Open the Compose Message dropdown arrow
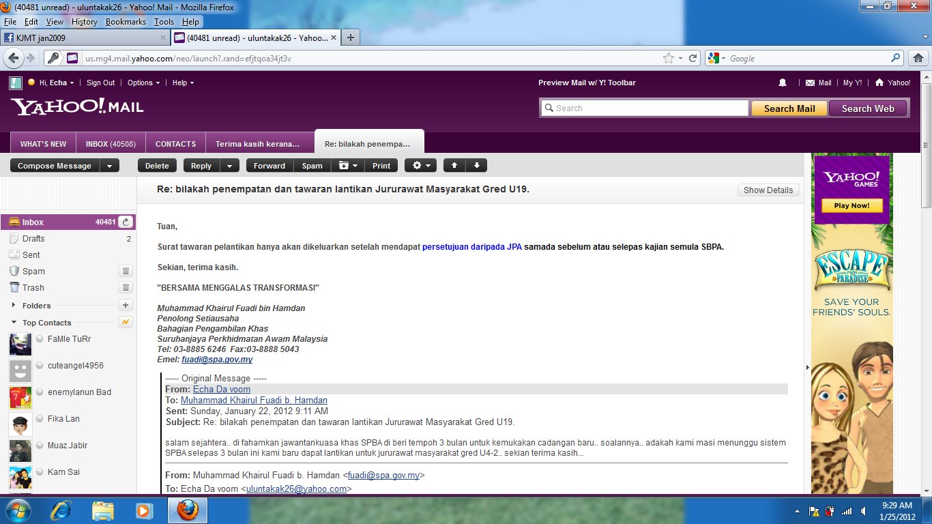The width and height of the screenshot is (932, 524). pyautogui.click(x=109, y=165)
